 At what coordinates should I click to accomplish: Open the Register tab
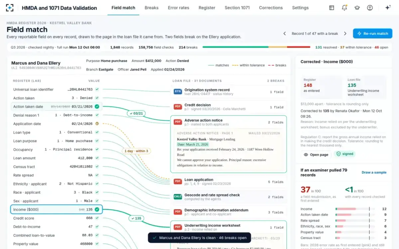207,8
